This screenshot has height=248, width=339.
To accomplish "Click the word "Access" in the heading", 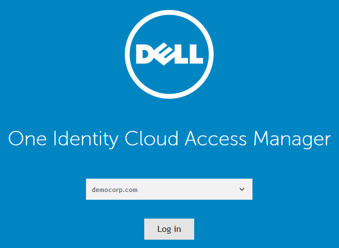I will click(213, 139).
